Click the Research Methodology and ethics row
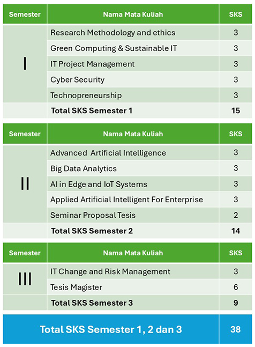255x347 pixels. [x=149, y=33]
